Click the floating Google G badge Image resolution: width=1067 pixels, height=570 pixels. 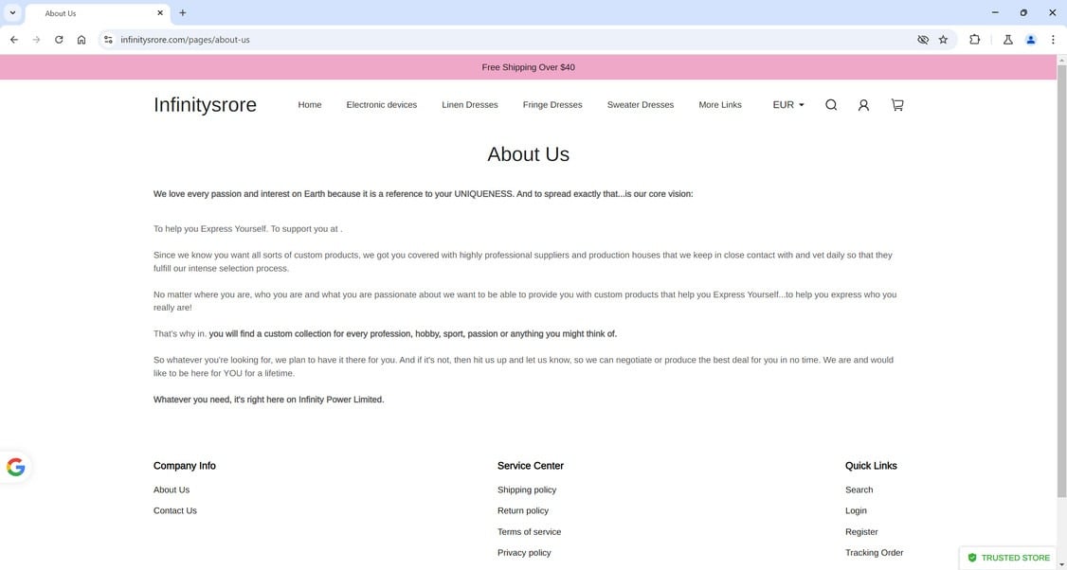click(x=16, y=468)
